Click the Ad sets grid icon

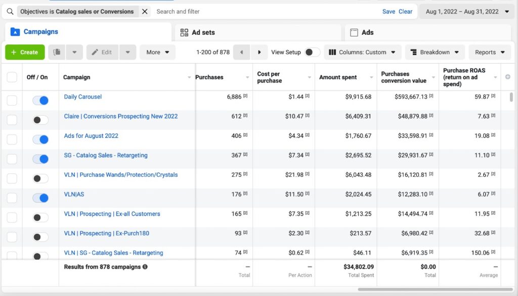(184, 32)
